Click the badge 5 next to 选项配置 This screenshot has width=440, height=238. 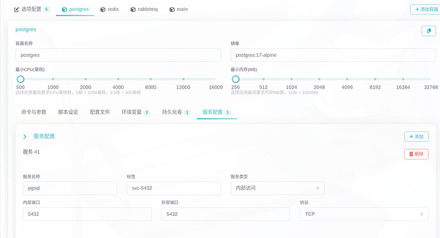tap(47, 10)
